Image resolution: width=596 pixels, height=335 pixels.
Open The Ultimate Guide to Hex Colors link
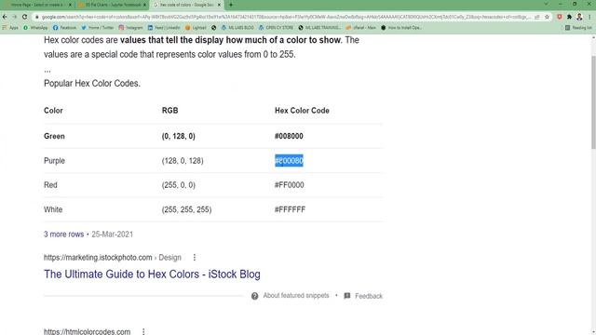coord(152,275)
